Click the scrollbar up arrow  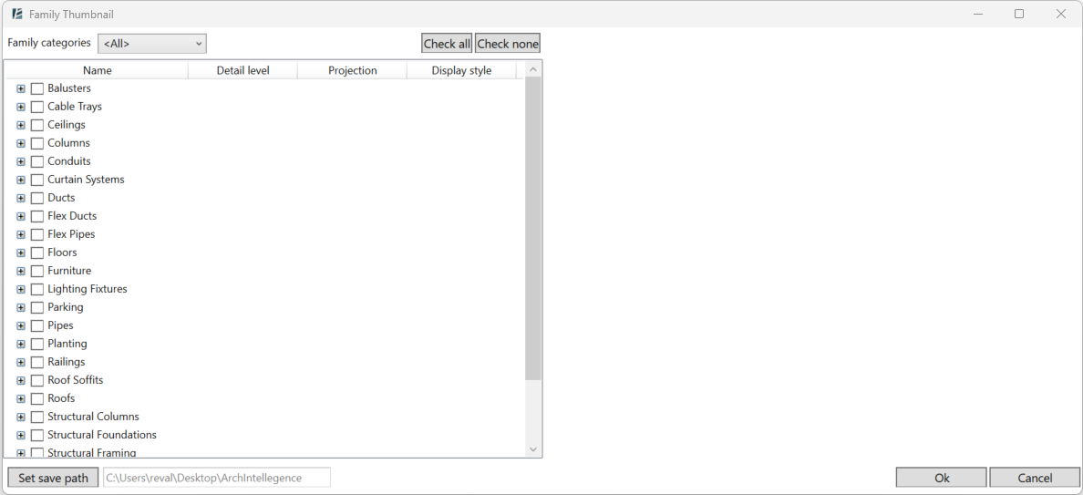click(x=532, y=69)
